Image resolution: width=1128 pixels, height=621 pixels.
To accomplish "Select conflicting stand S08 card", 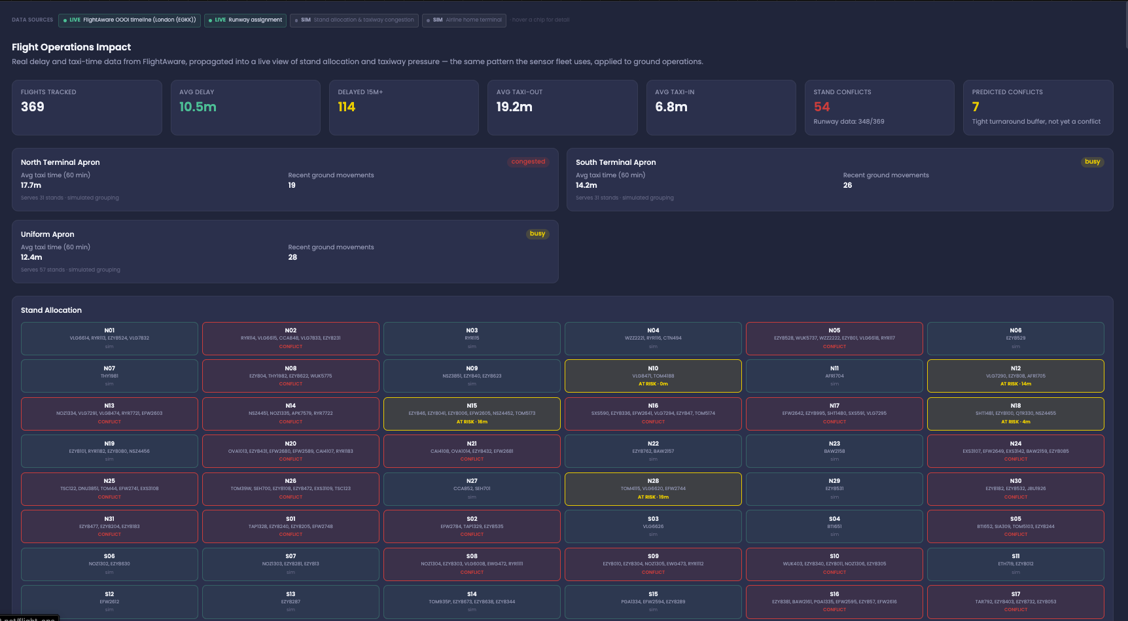I will (472, 564).
